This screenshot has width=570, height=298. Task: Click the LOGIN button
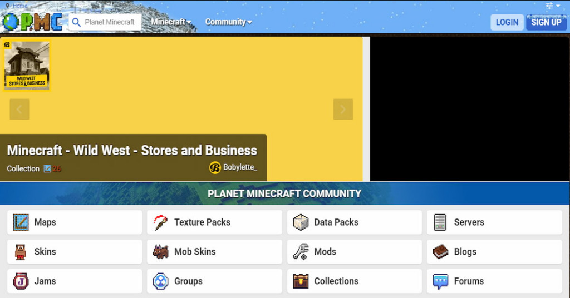(507, 22)
